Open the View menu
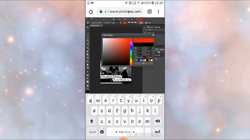The image size is (250, 140). (120, 19)
